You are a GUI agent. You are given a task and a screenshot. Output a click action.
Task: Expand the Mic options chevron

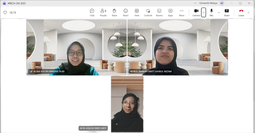[219, 13]
